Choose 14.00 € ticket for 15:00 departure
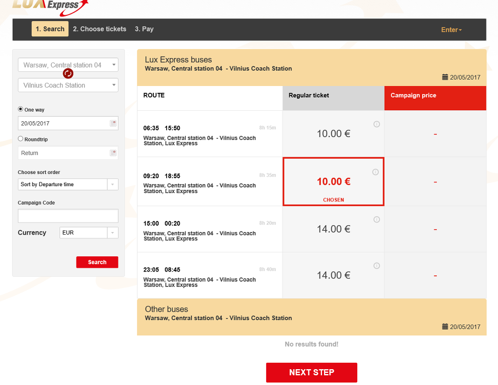This screenshot has height=385, width=498. 334,229
